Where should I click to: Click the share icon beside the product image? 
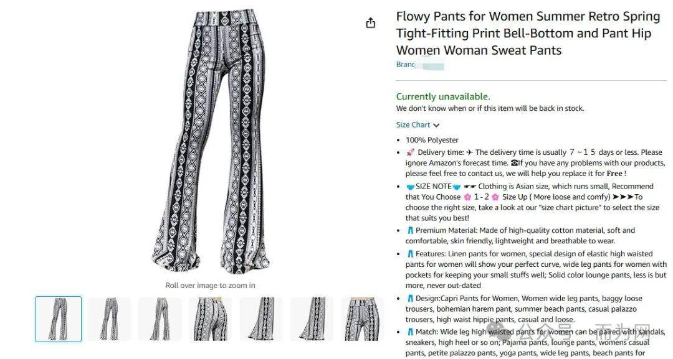370,23
